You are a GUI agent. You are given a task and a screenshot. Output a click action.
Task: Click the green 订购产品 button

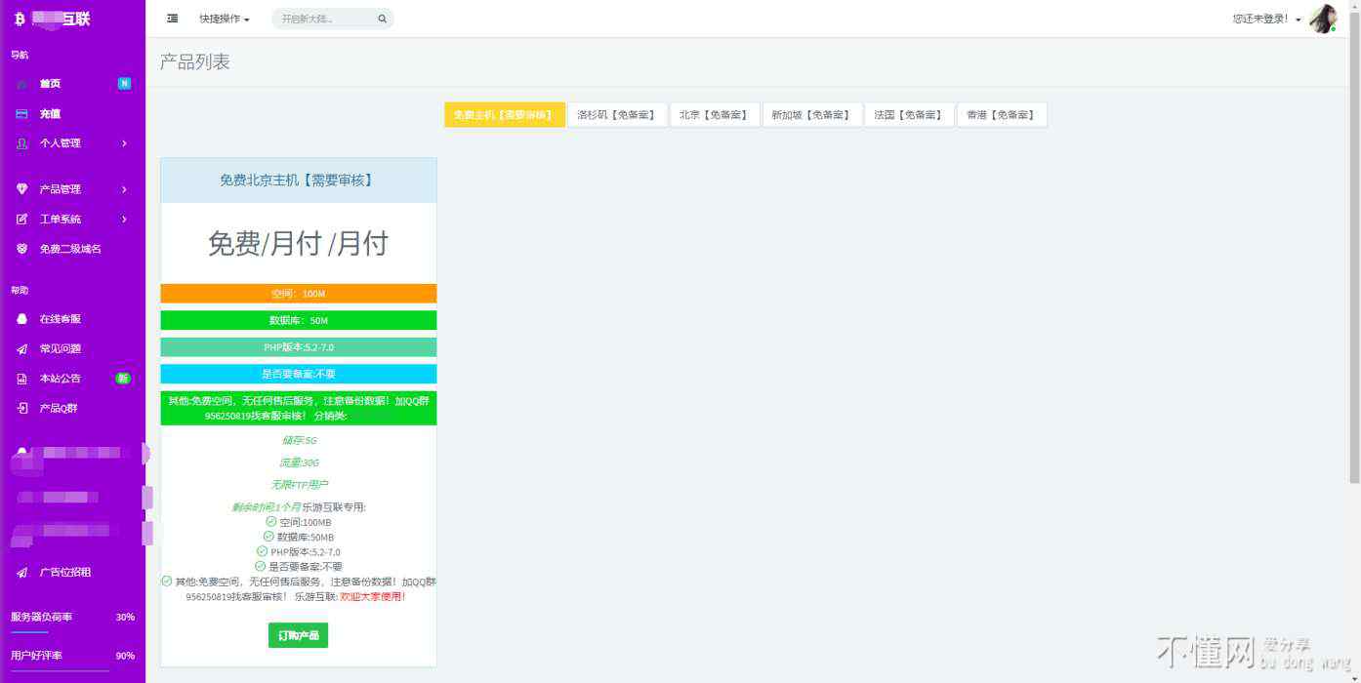[x=298, y=635]
